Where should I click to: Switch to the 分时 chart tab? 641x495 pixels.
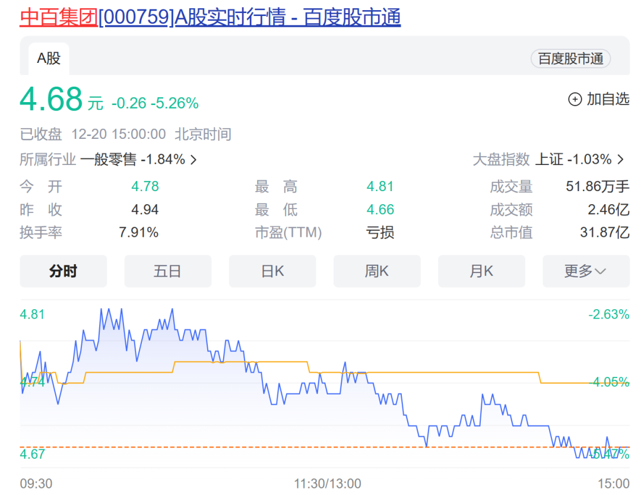[x=64, y=271]
